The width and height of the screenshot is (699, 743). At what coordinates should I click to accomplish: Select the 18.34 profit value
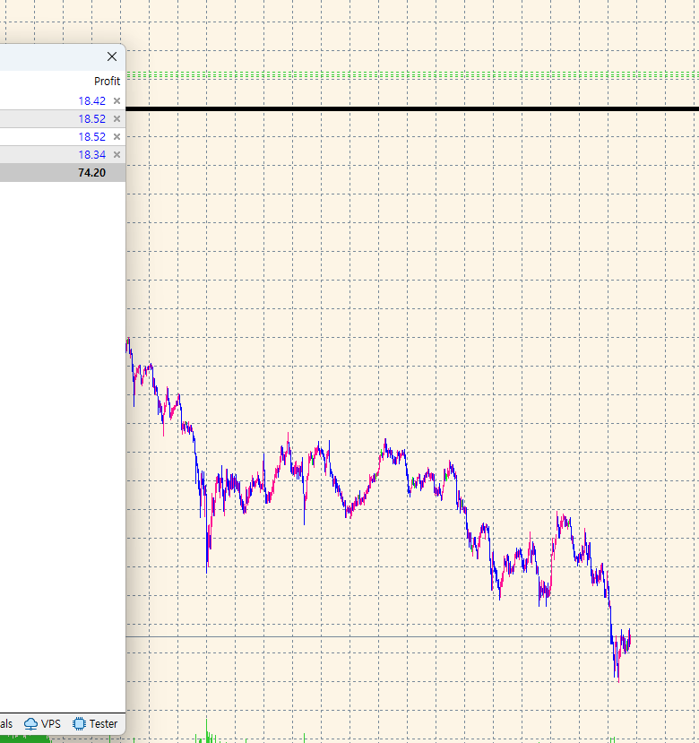tap(91, 155)
